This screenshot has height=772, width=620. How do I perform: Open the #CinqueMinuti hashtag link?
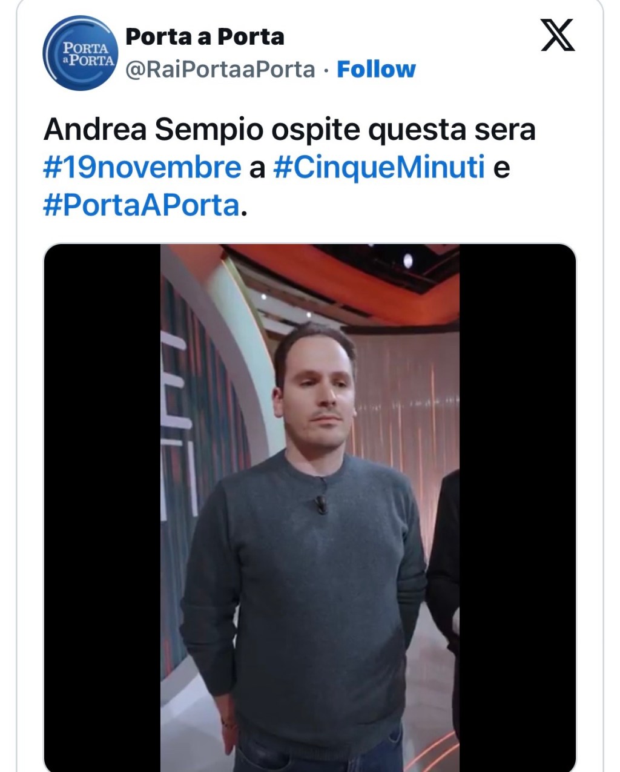379,167
